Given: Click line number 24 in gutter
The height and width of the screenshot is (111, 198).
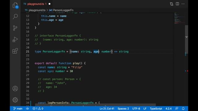Looking at the screenshot, I should coord(28,63).
